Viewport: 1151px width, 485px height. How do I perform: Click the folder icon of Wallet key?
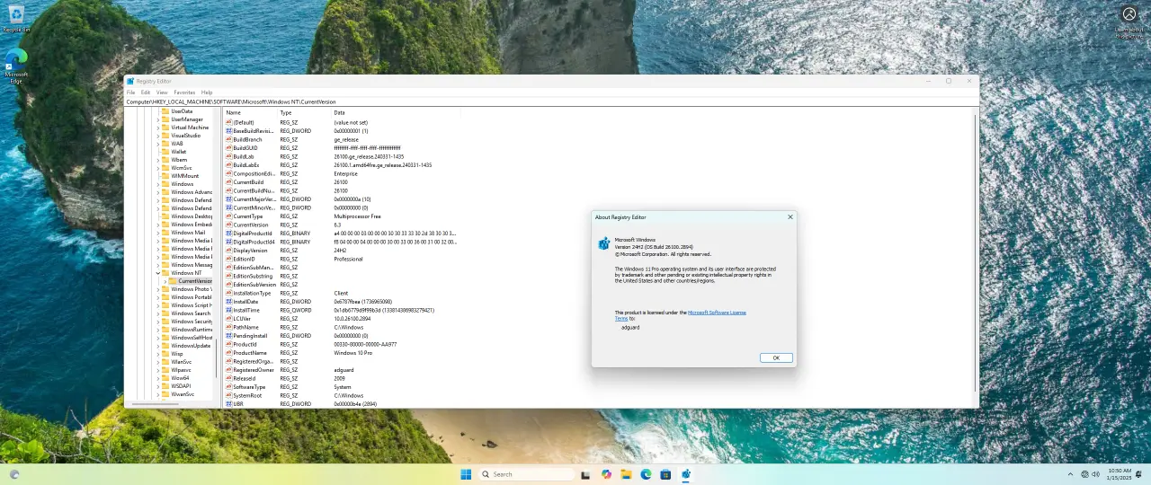click(x=166, y=152)
